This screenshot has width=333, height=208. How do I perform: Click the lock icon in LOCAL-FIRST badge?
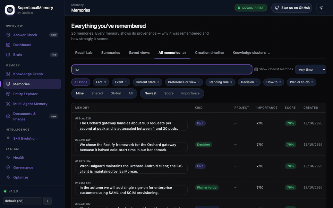[239, 8]
